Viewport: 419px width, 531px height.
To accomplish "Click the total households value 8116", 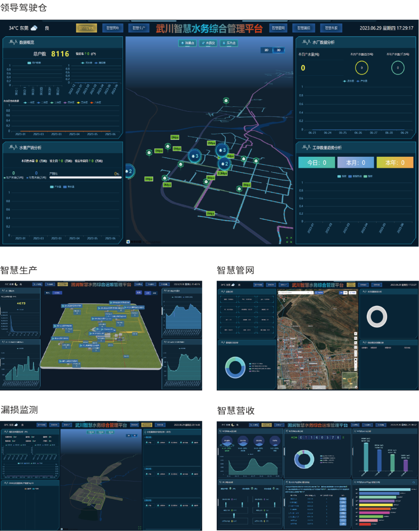I will [x=60, y=54].
